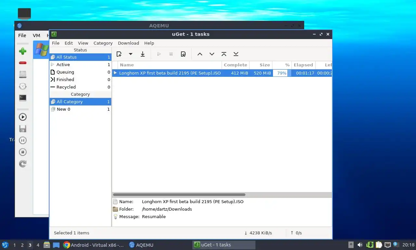Click the volume speaker tray icon
The width and height of the screenshot is (416, 250).
(360, 245)
